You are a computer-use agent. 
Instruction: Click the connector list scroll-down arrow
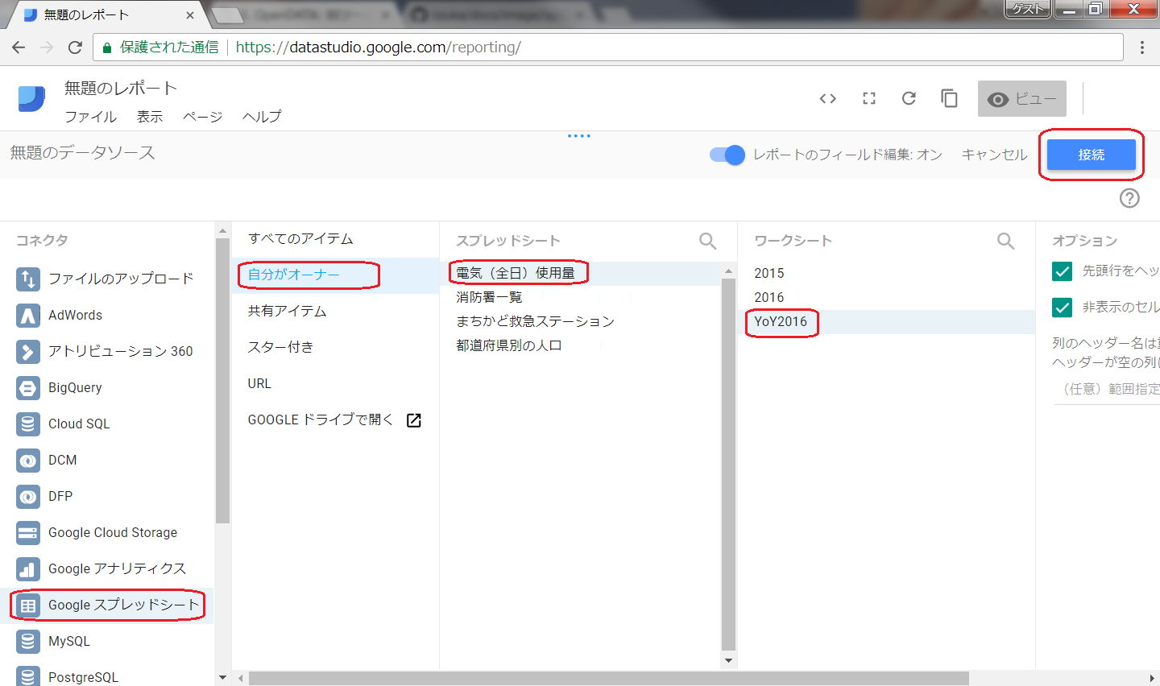tap(223, 678)
